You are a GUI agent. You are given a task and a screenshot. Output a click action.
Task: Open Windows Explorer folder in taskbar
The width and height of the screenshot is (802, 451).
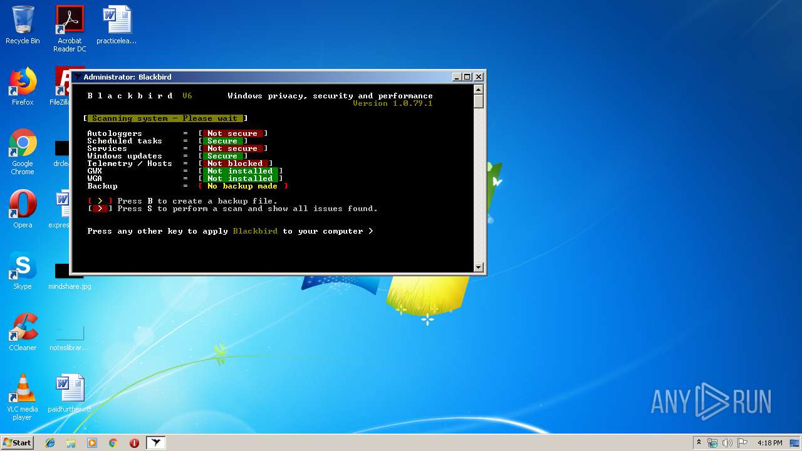71,443
